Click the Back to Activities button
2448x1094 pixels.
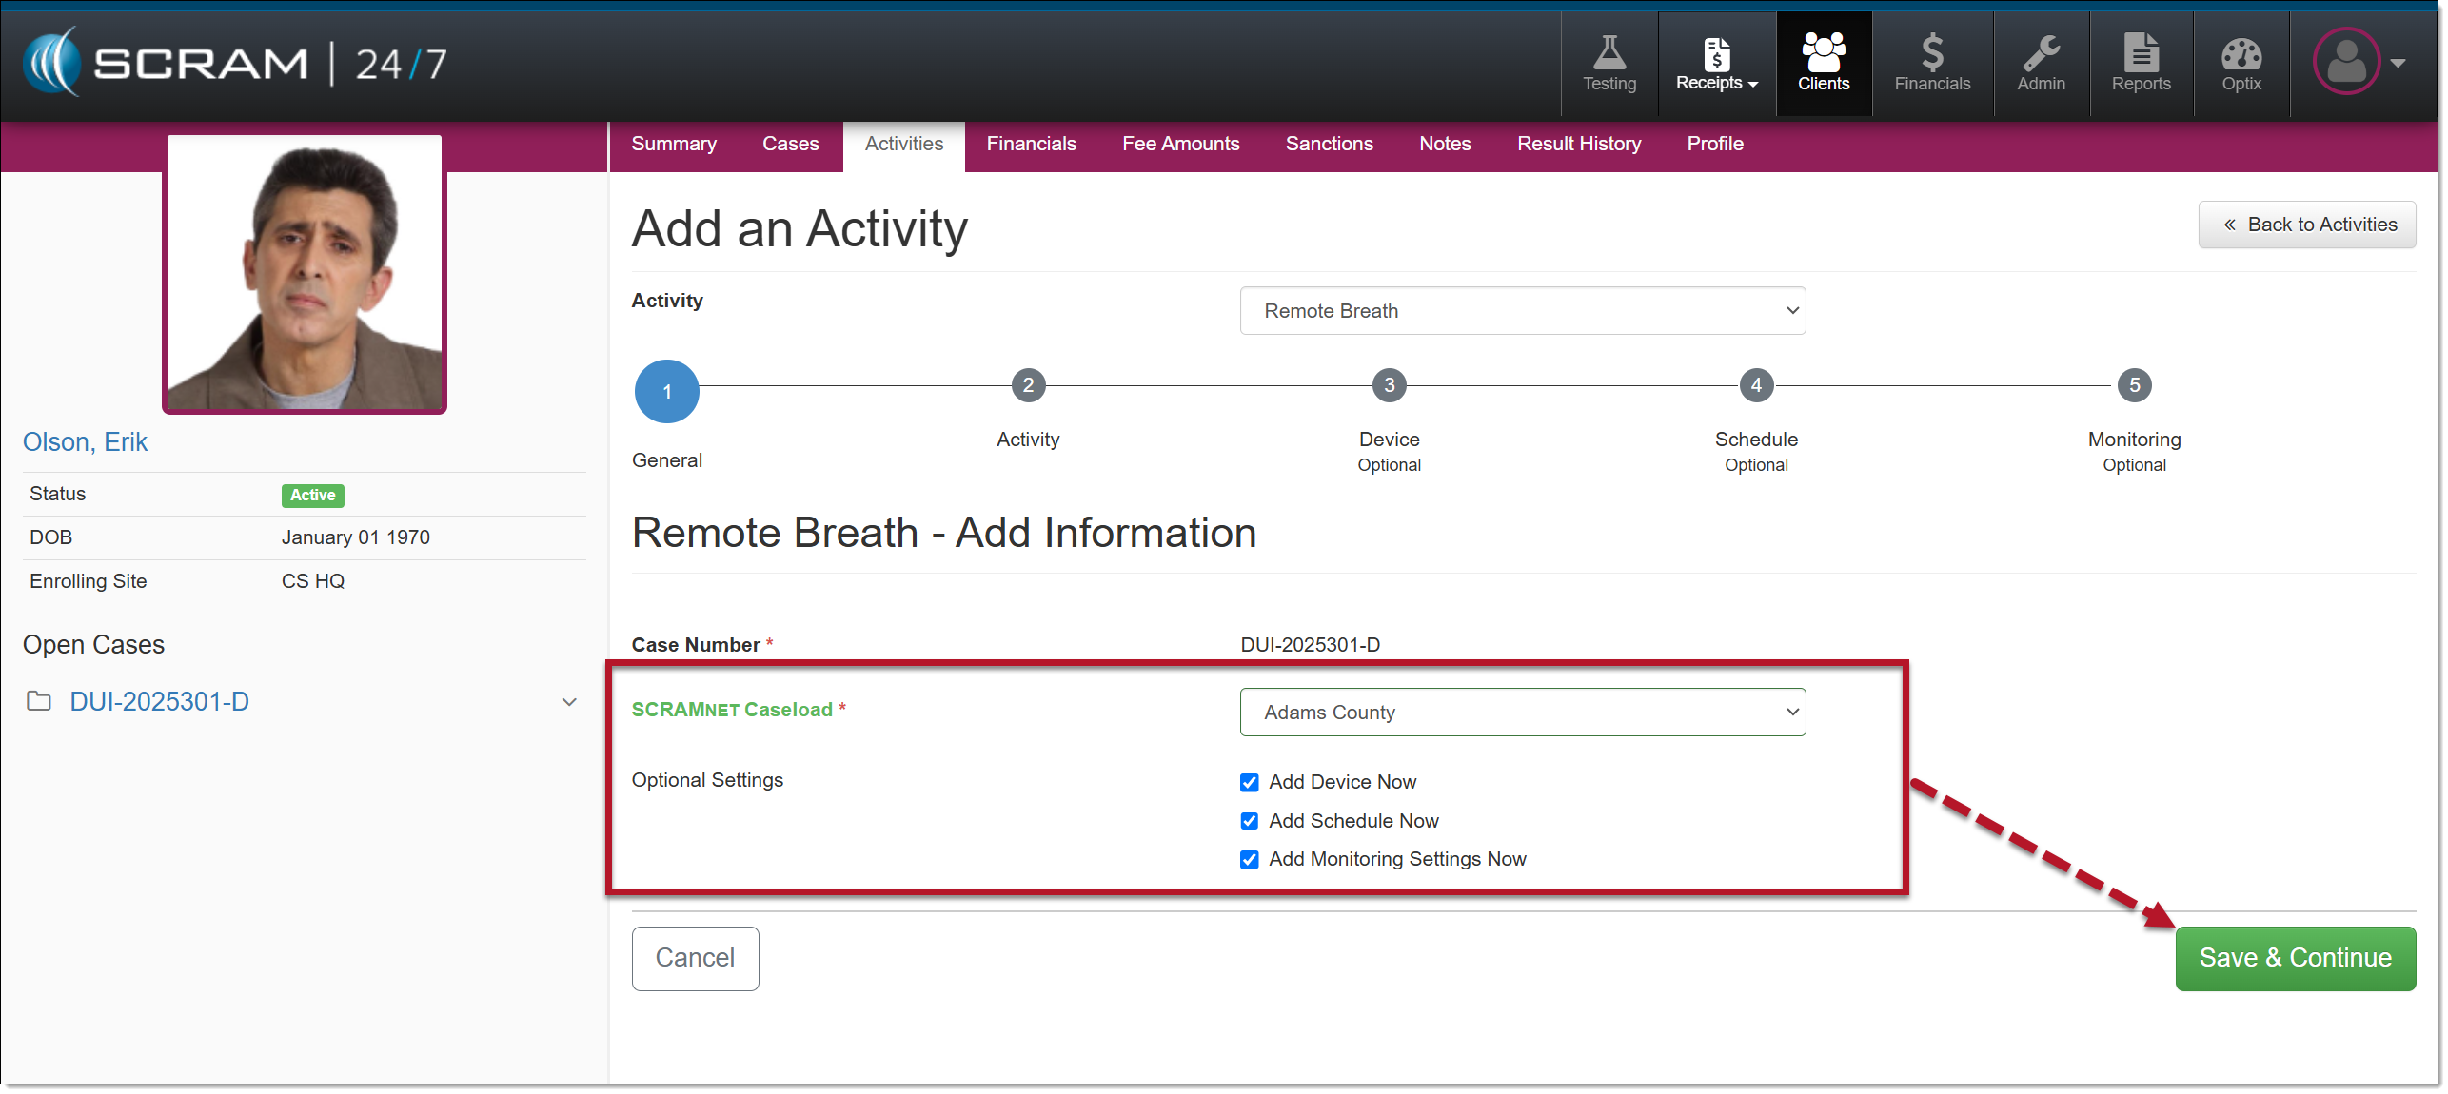(2306, 225)
